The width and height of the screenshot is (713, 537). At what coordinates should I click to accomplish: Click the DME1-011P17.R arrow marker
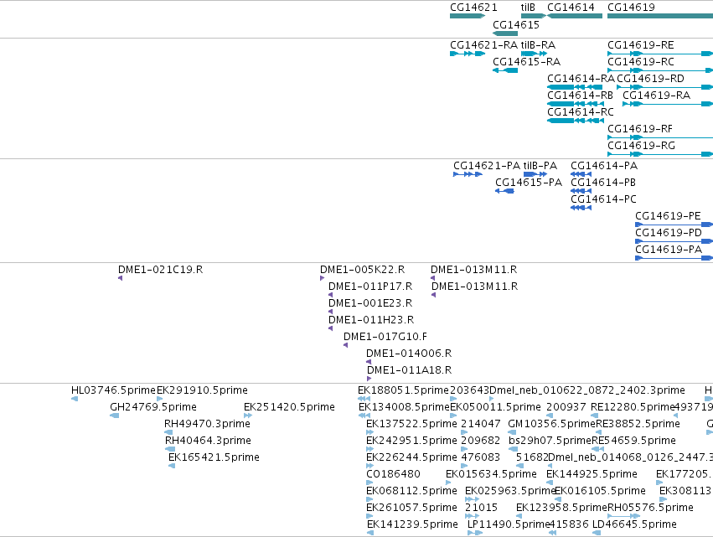[x=331, y=295]
